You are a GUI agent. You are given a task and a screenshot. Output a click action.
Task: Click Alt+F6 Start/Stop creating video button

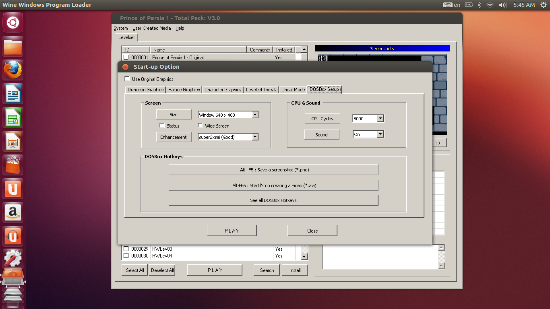[273, 185]
